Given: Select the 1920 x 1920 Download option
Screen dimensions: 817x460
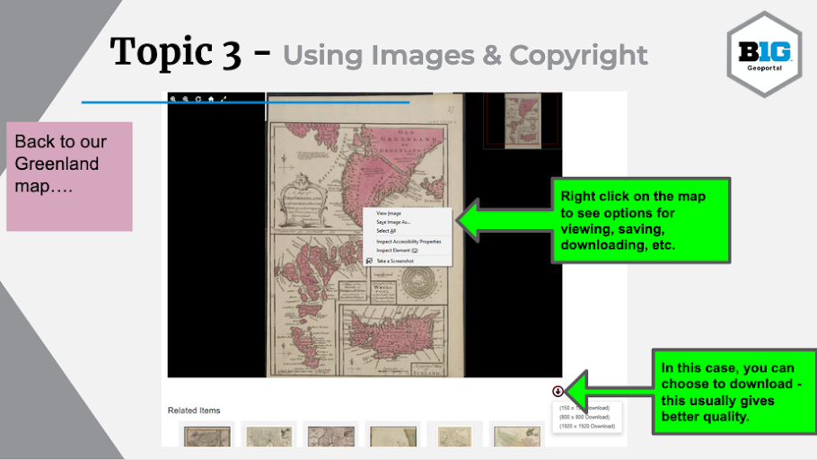Looking at the screenshot, I should click(x=587, y=426).
